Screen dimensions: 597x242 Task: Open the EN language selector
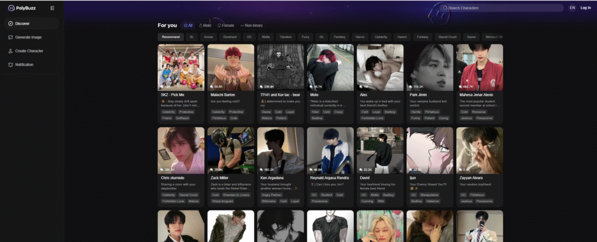tap(573, 8)
